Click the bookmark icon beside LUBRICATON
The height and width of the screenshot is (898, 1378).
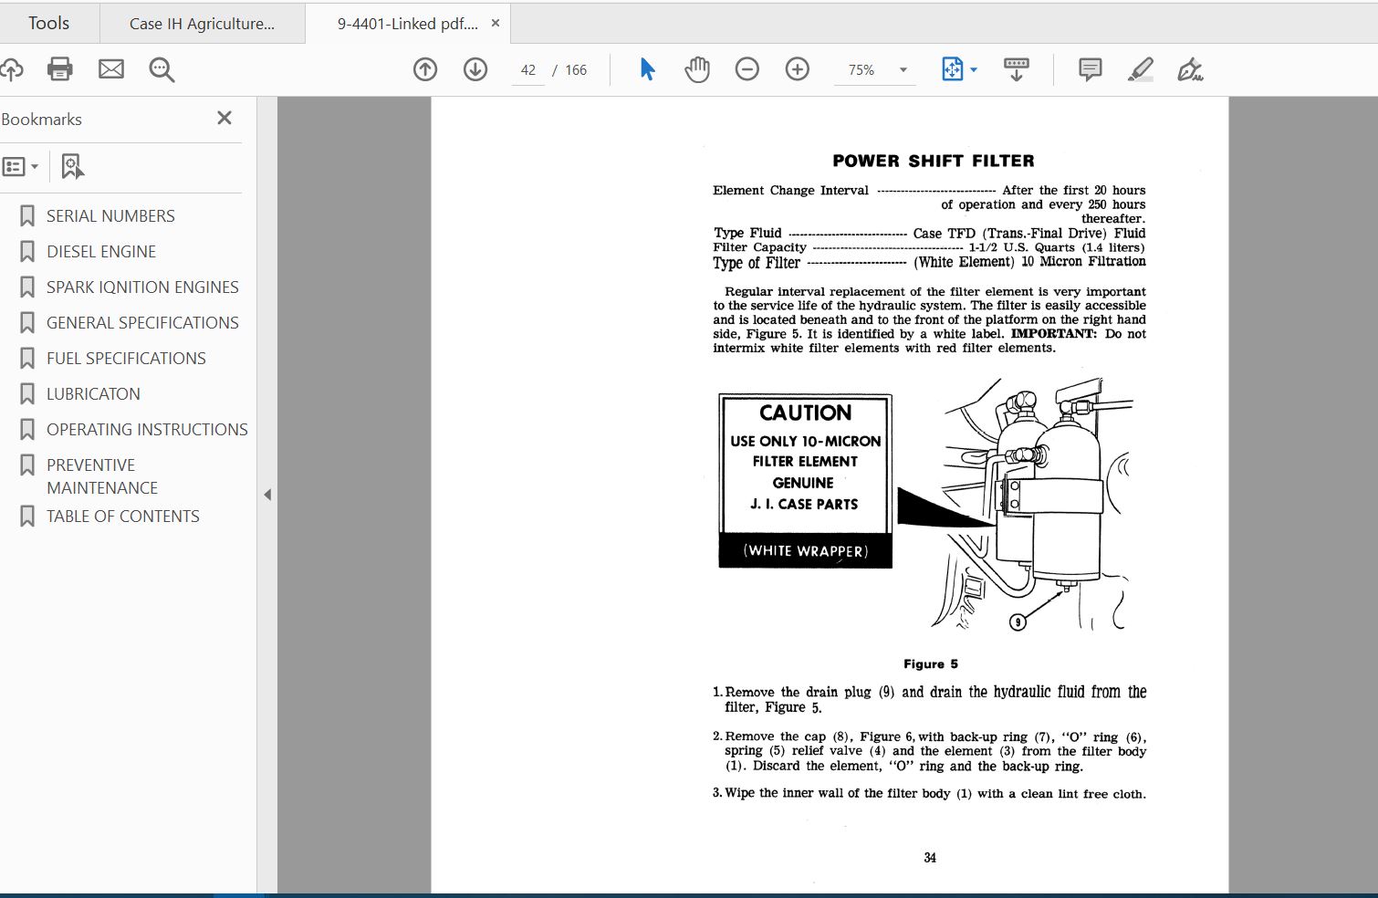point(27,394)
